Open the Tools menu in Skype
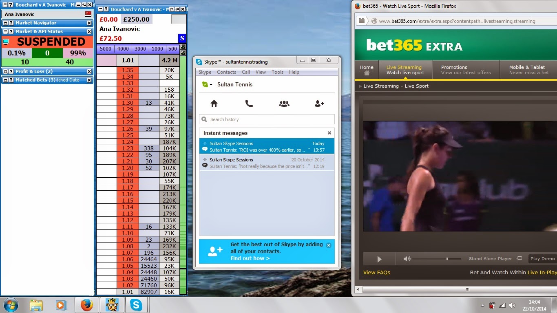The height and width of the screenshot is (313, 557). coord(277,72)
